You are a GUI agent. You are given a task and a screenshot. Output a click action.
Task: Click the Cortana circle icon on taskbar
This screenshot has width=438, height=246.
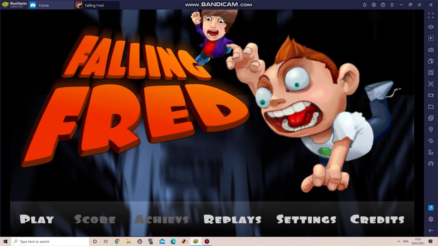tap(95, 242)
